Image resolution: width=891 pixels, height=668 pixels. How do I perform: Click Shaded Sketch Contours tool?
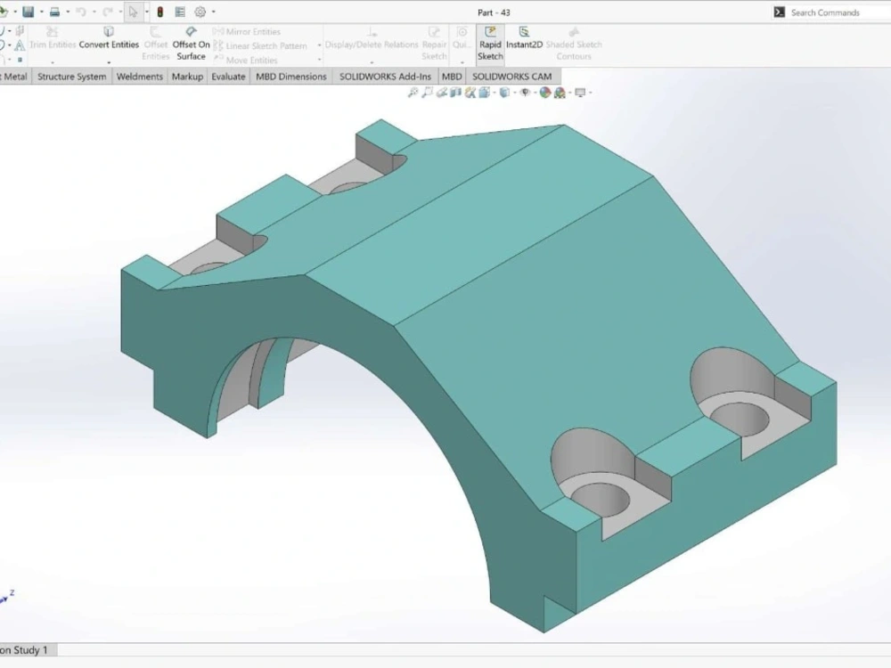point(573,45)
